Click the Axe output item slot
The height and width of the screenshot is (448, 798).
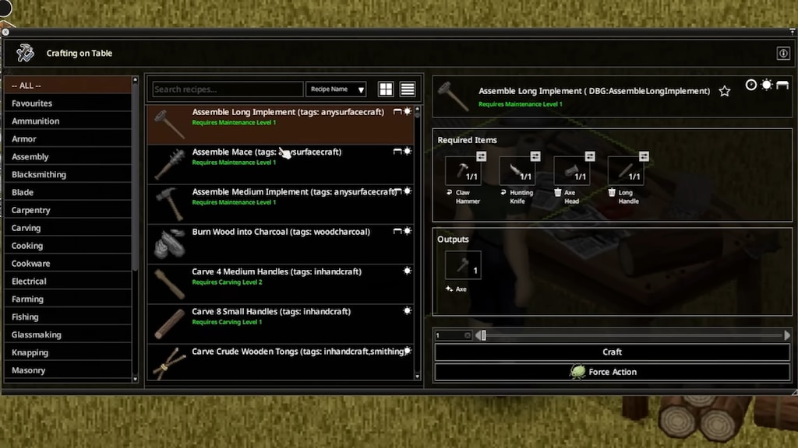click(463, 265)
